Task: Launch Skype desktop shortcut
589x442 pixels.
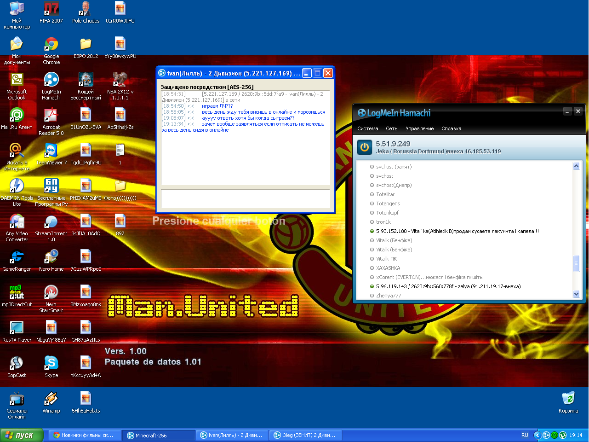Action: [51, 367]
